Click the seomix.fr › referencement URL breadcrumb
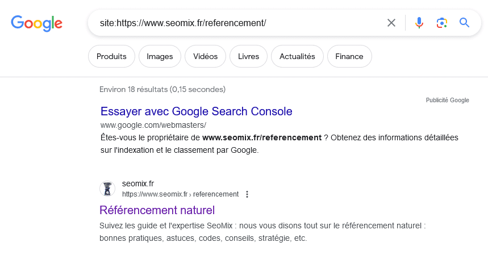488x263 pixels. pos(180,194)
